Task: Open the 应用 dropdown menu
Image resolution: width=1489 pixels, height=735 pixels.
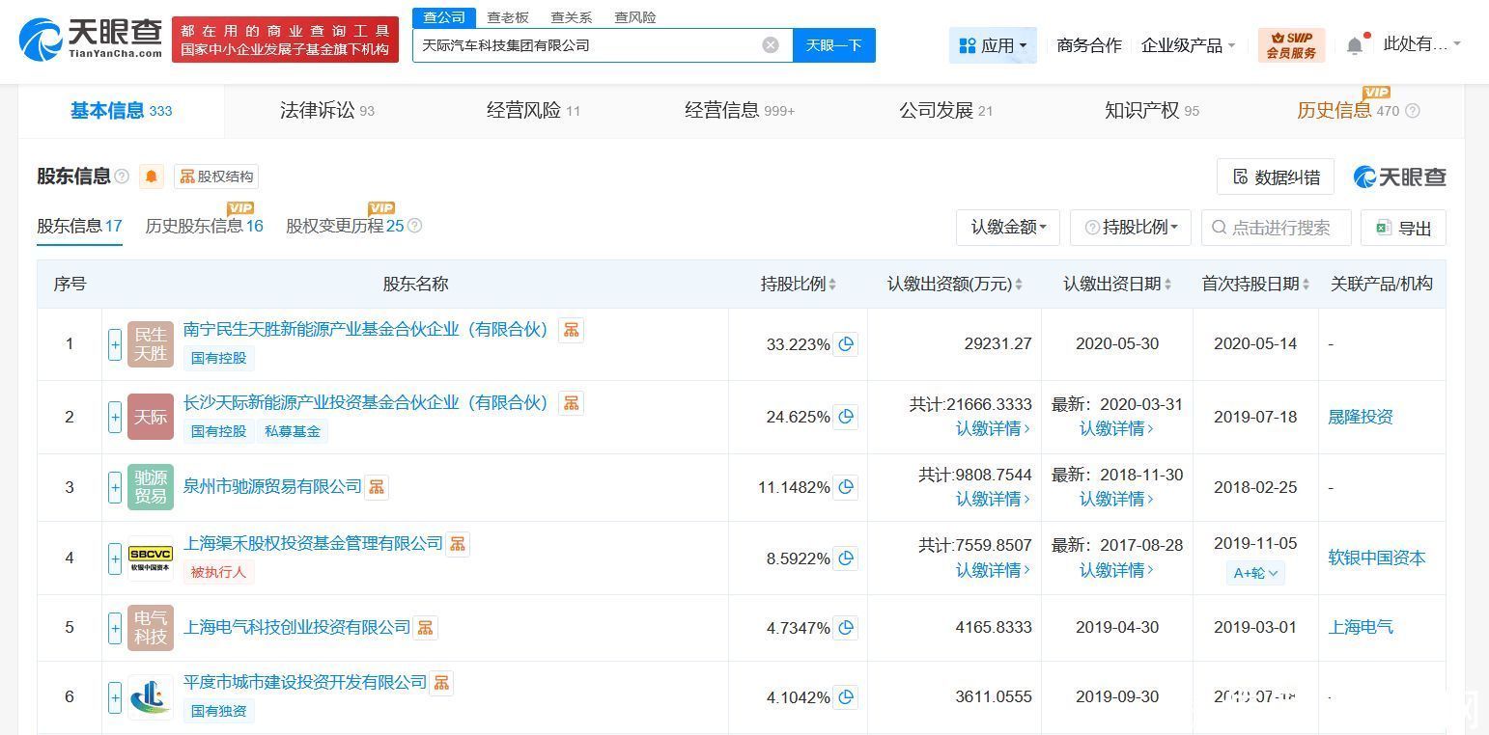Action: click(x=993, y=45)
